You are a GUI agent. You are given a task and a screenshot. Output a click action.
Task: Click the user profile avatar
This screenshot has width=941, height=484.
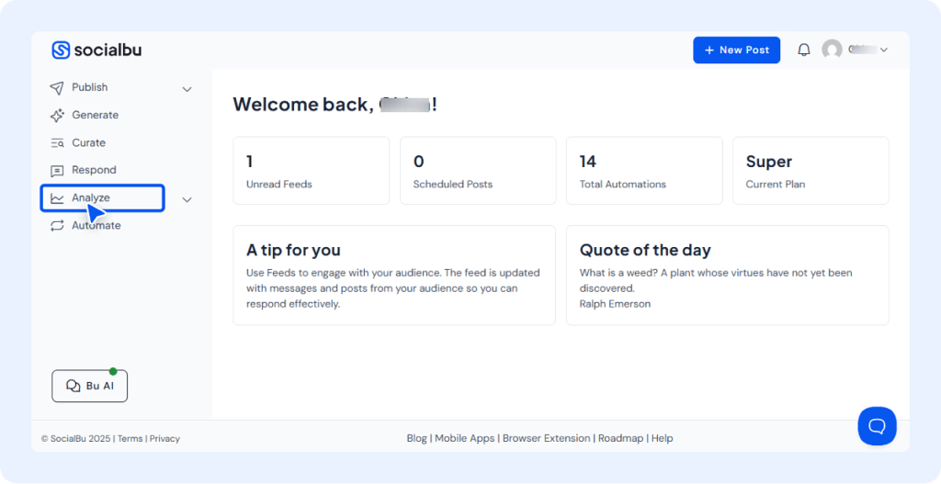(x=832, y=50)
